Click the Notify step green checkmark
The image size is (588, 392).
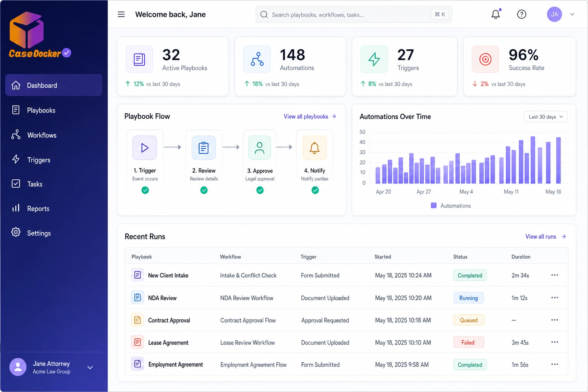click(315, 190)
